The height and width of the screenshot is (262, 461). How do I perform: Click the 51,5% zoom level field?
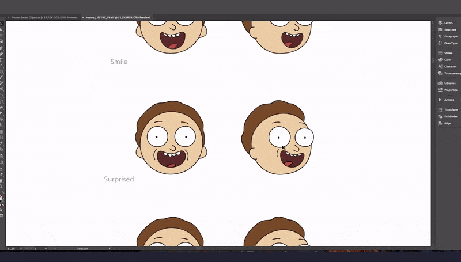[x=12, y=249]
